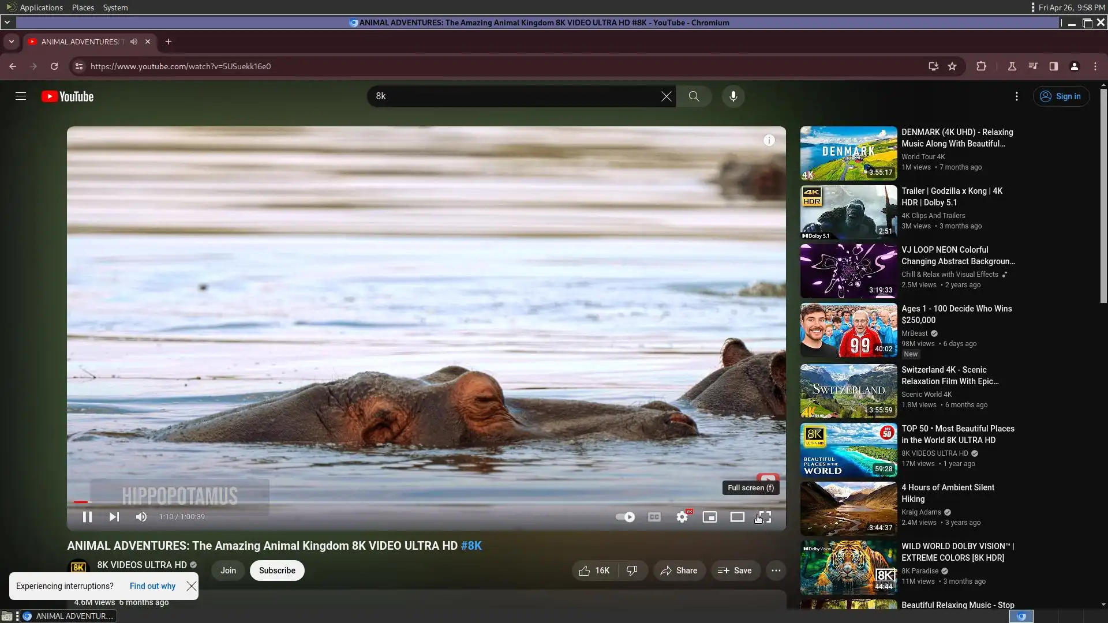
Task: Open the Places menu
Action: point(83,7)
